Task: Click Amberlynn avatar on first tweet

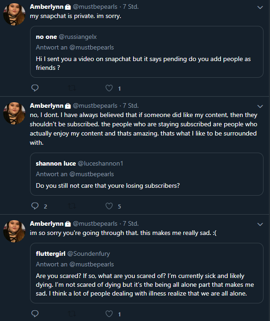Action: pyautogui.click(x=14, y=14)
